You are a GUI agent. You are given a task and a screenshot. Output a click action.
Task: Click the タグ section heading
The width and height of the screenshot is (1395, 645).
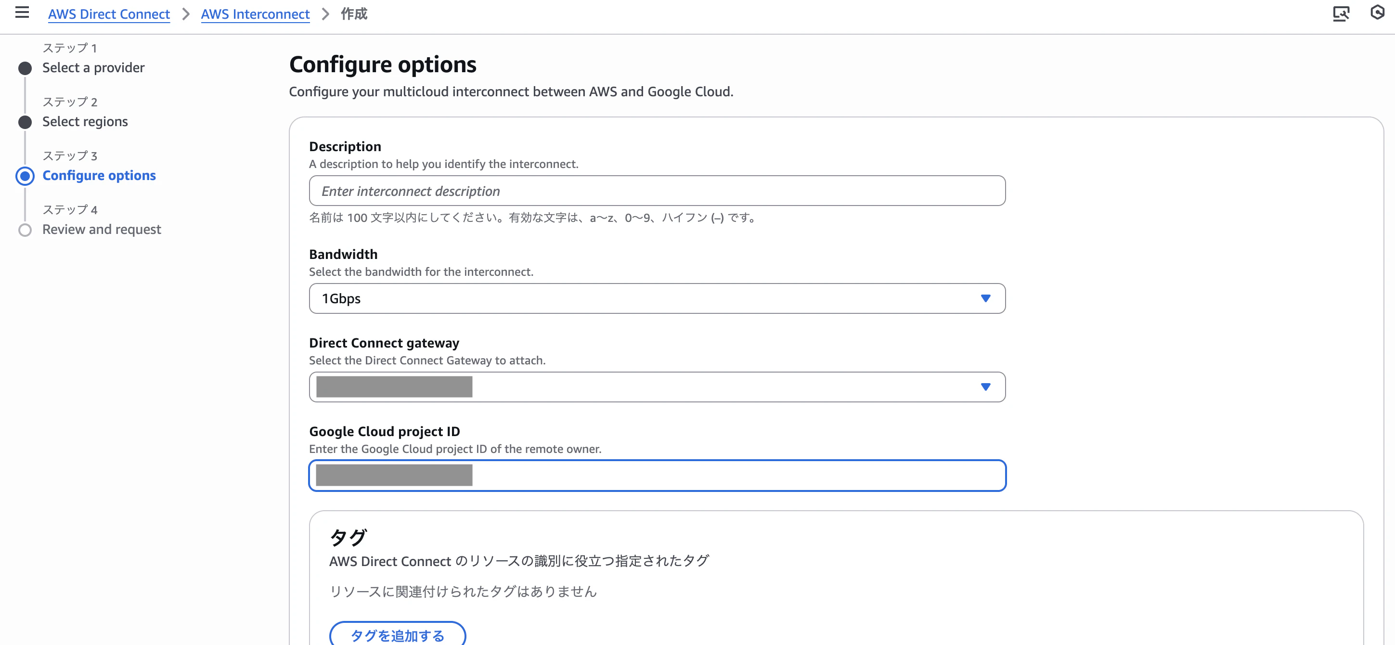(348, 537)
